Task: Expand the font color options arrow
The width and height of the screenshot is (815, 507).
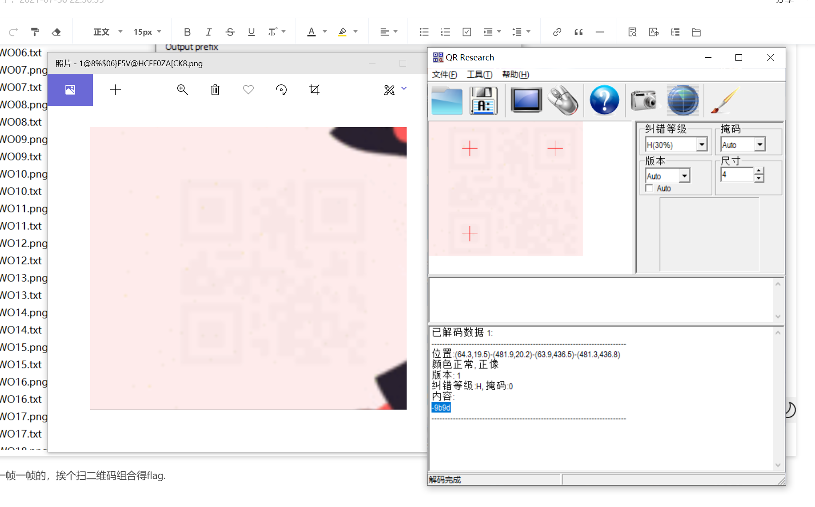Action: pos(325,32)
